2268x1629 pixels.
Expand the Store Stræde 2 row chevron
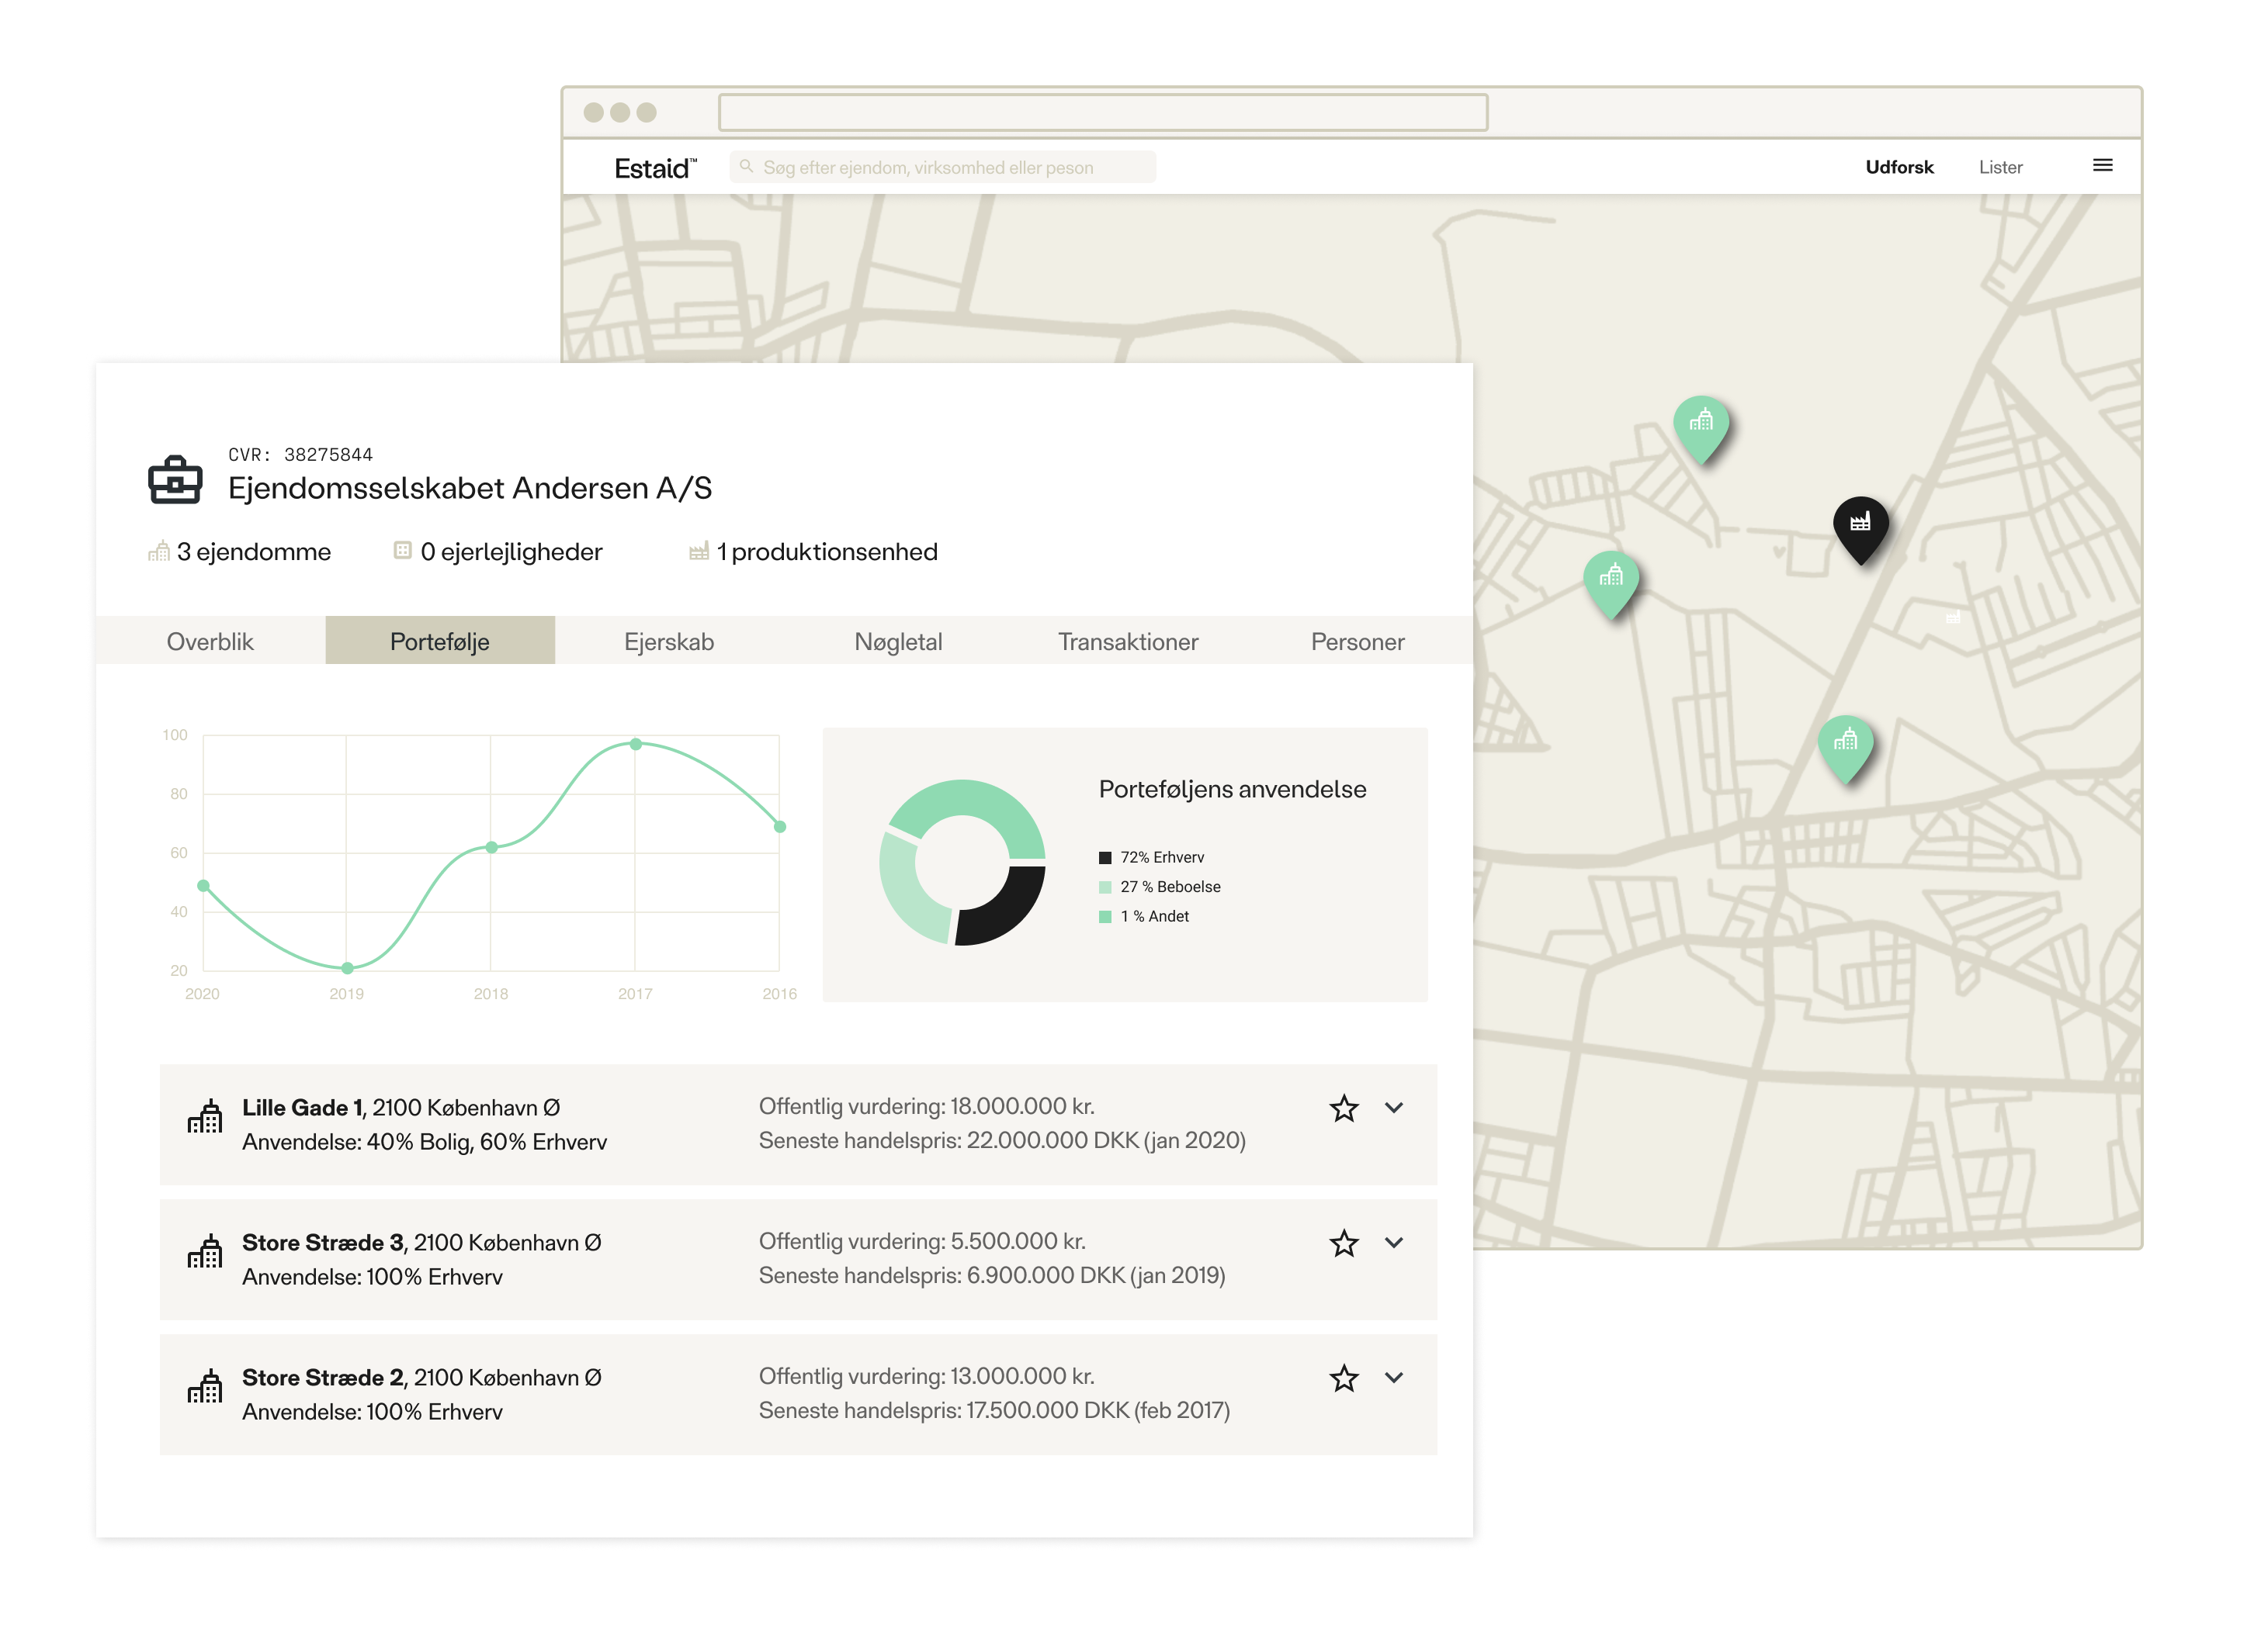point(1394,1377)
